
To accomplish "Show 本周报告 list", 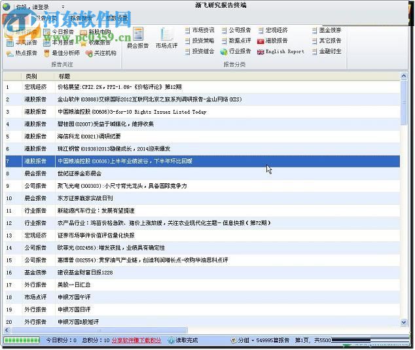I will click(22, 43).
